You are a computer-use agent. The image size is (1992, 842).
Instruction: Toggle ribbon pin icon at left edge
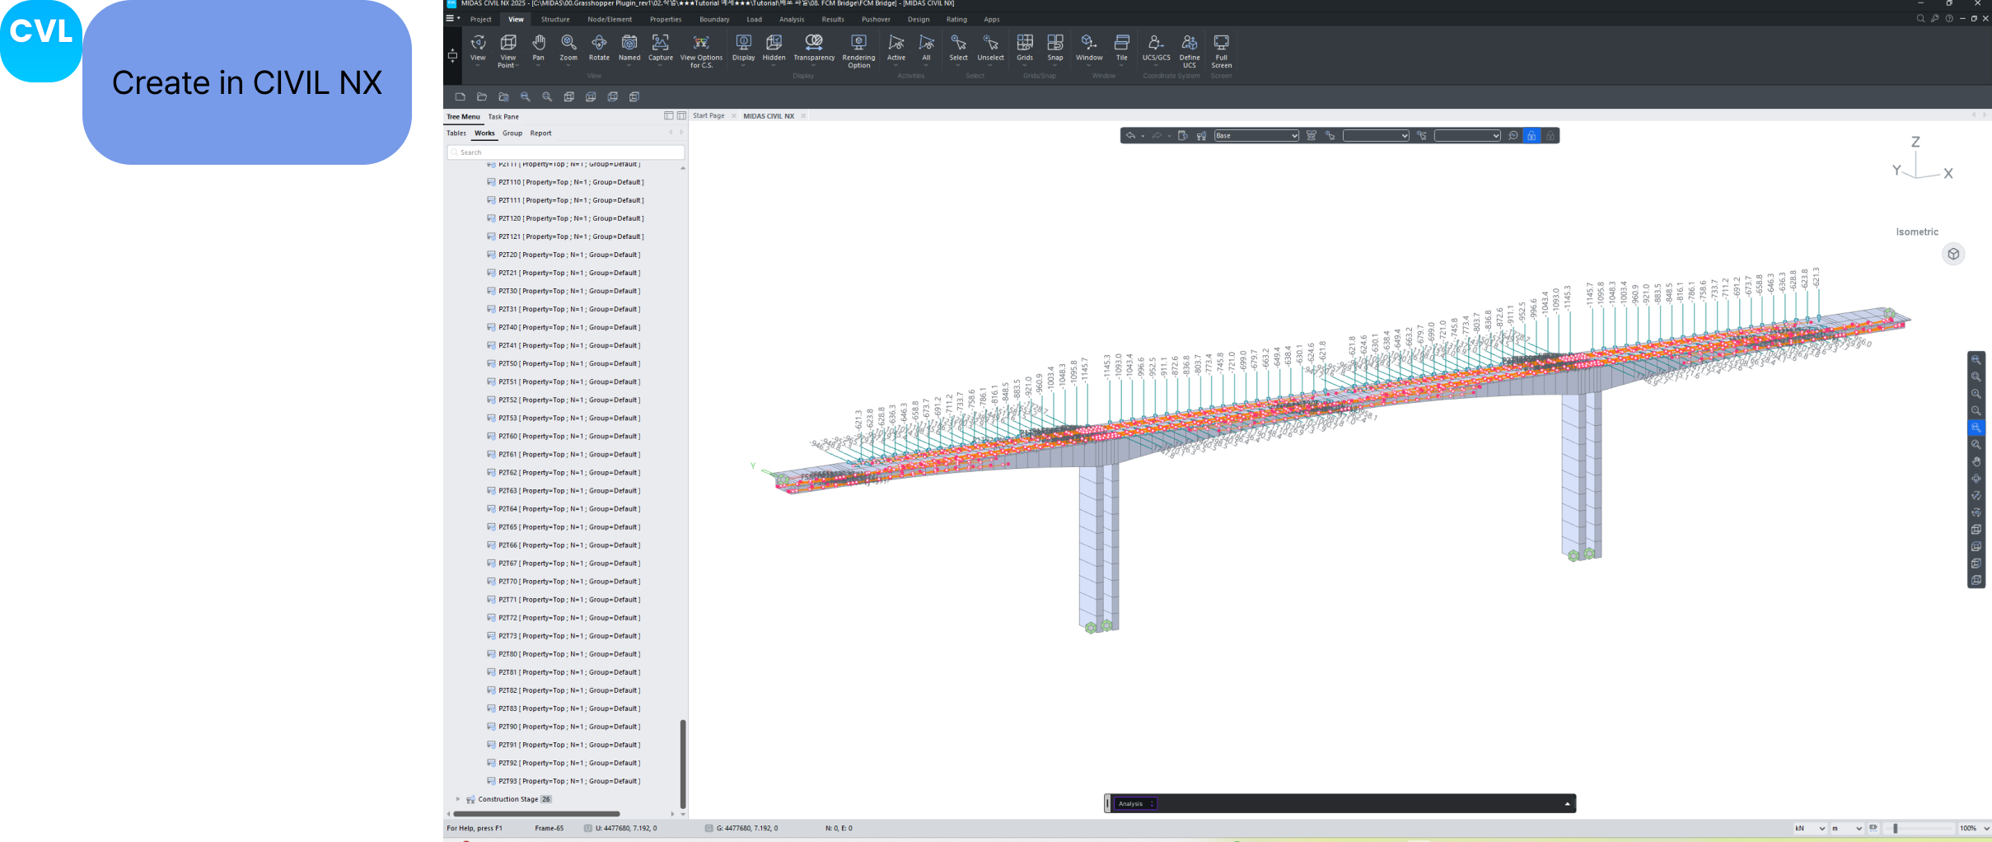pos(452,55)
